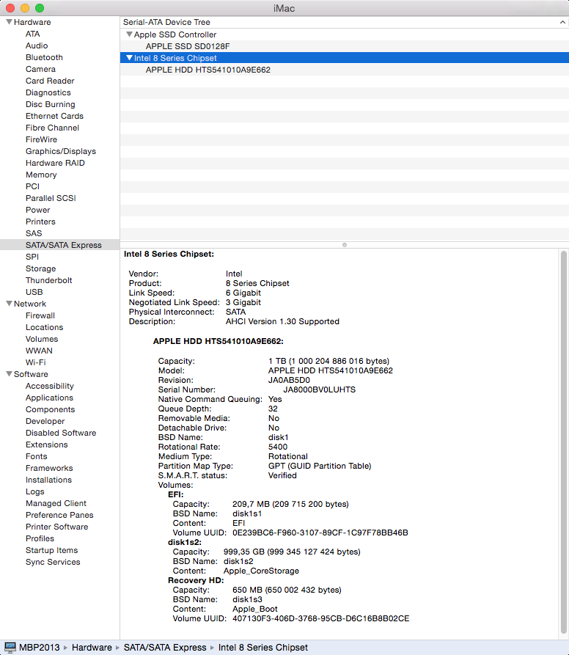This screenshot has height=655, width=569.
Task: Select Parallel SCSI entry
Action: click(x=51, y=198)
